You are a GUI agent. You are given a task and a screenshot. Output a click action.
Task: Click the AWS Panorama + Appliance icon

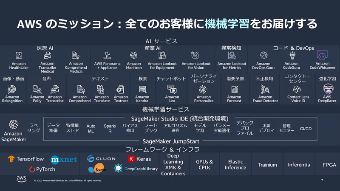pyautogui.click(x=107, y=56)
